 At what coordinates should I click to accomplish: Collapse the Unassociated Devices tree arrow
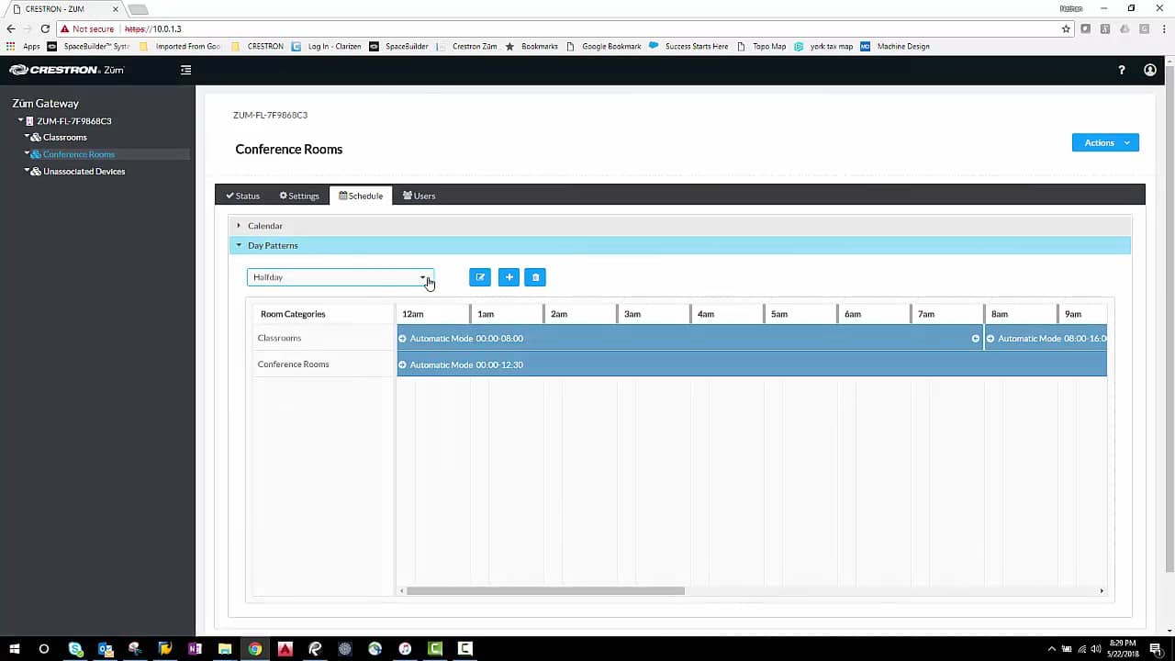[28, 171]
